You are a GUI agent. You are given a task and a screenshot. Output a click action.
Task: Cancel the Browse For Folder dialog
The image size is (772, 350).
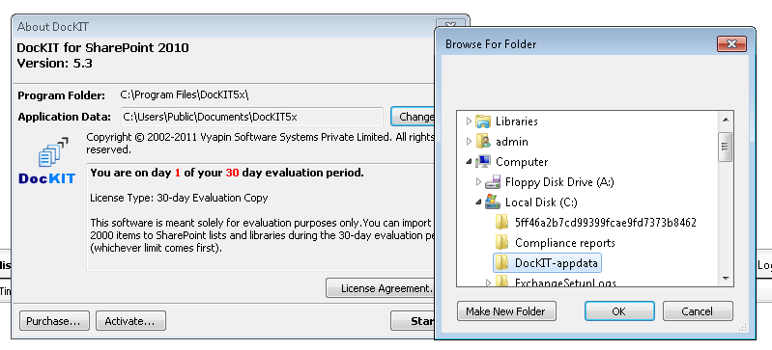[x=698, y=311]
